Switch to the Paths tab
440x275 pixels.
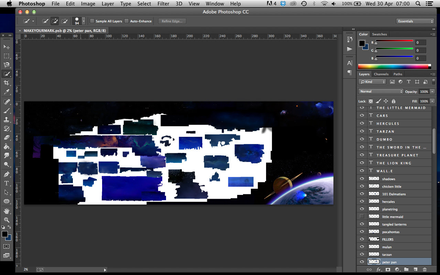tap(398, 74)
